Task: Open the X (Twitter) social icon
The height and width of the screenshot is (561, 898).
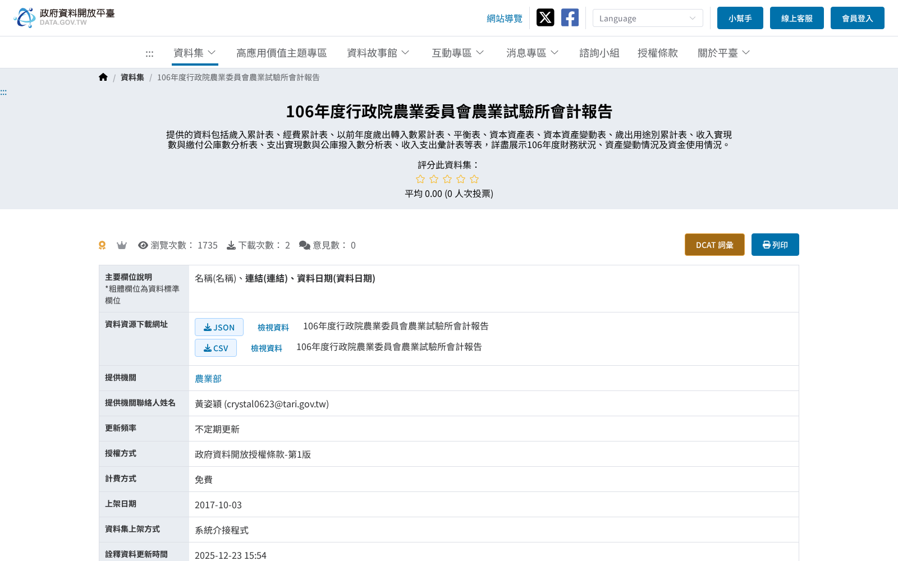Action: point(545,17)
